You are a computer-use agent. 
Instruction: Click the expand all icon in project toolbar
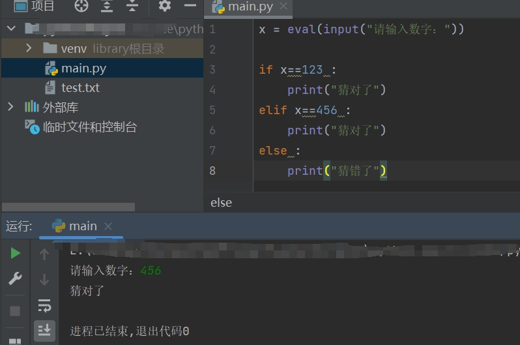107,7
